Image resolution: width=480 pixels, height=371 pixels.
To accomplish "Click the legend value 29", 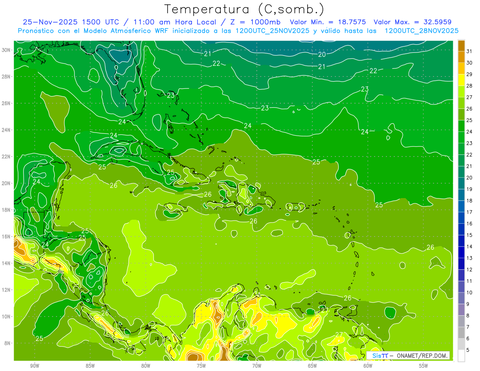I will coord(470,74).
